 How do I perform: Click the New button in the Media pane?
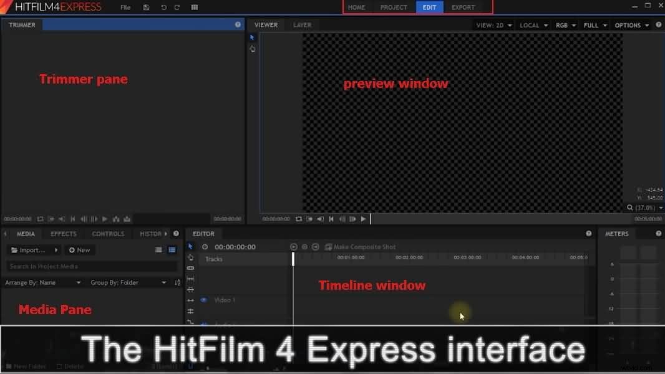point(80,250)
